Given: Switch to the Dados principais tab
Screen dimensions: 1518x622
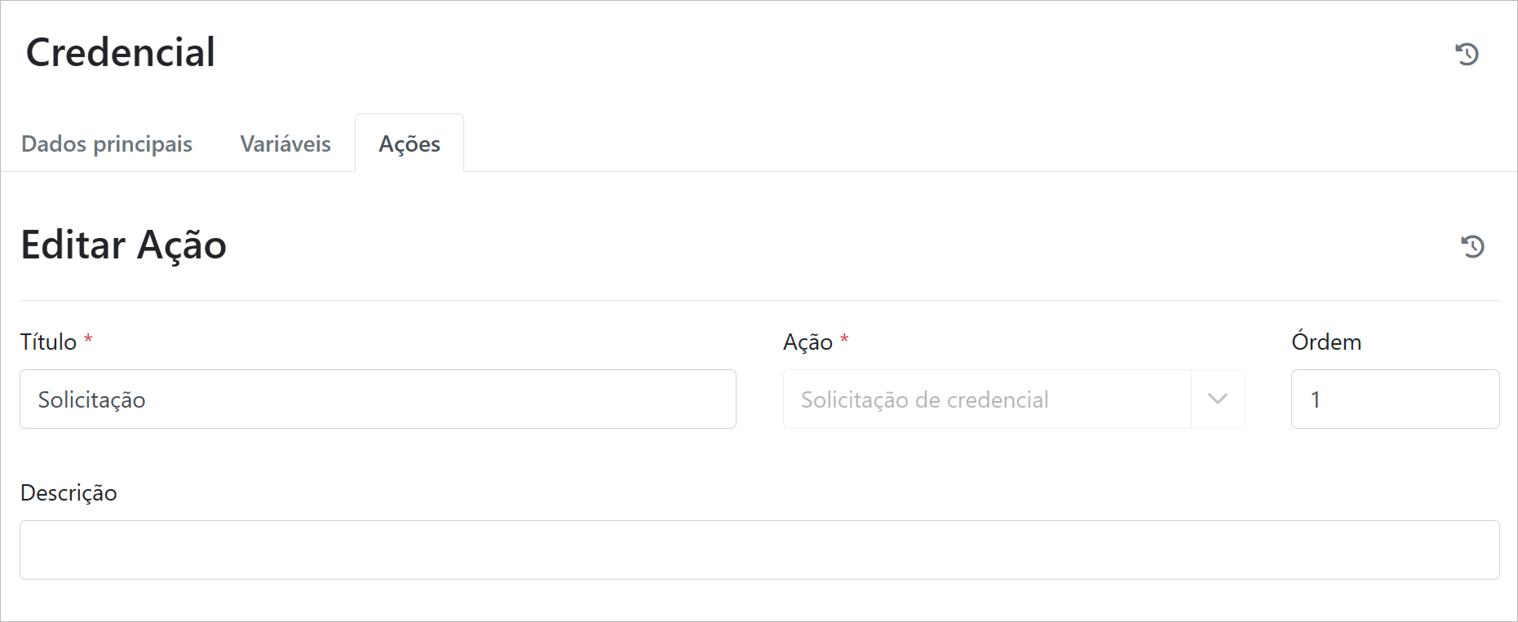Looking at the screenshot, I should pos(107,144).
